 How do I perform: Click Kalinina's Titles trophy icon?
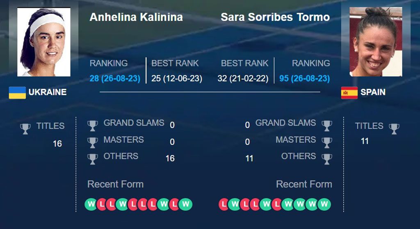pos(25,129)
